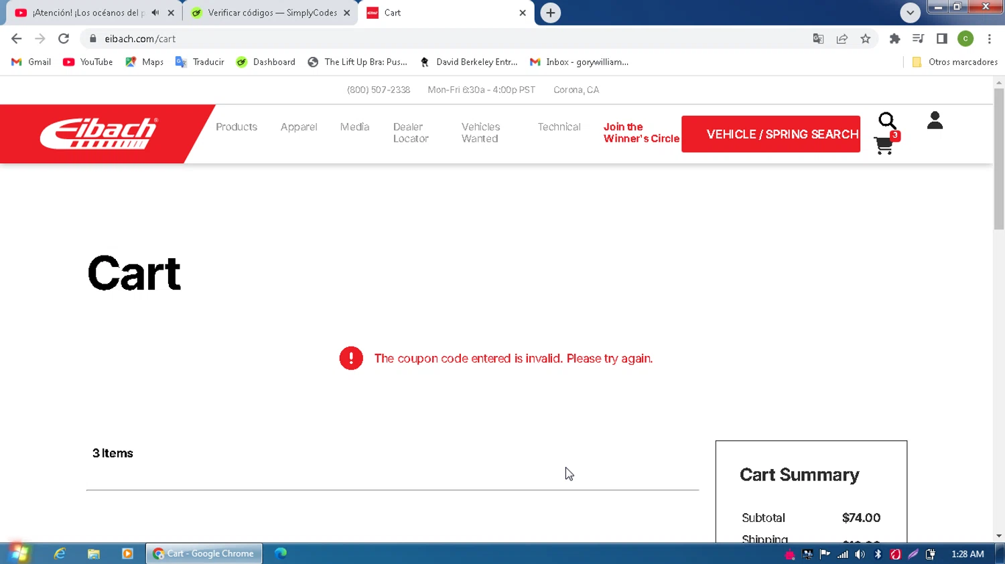Screen dimensions: 1005x564
Task: Open the site search magnifier icon
Action: (x=887, y=120)
